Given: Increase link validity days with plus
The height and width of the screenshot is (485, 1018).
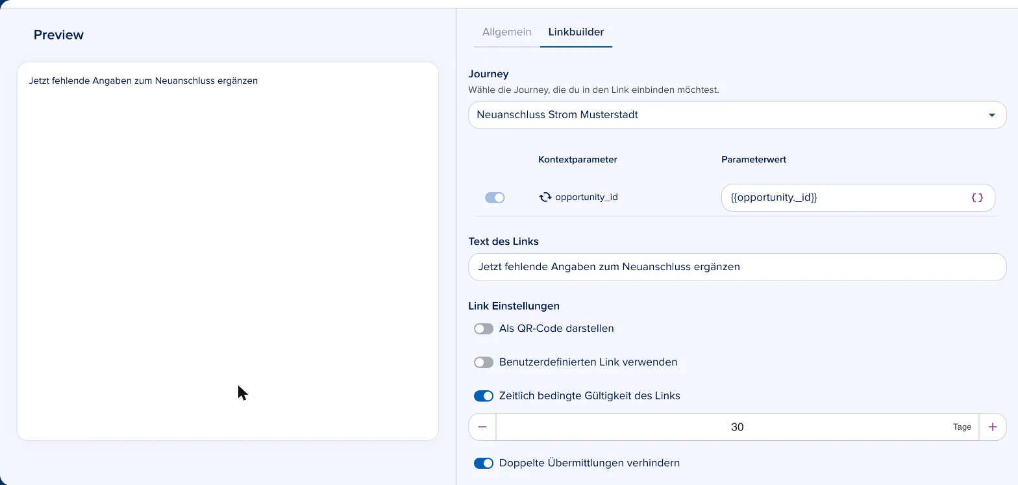Looking at the screenshot, I should pos(993,427).
